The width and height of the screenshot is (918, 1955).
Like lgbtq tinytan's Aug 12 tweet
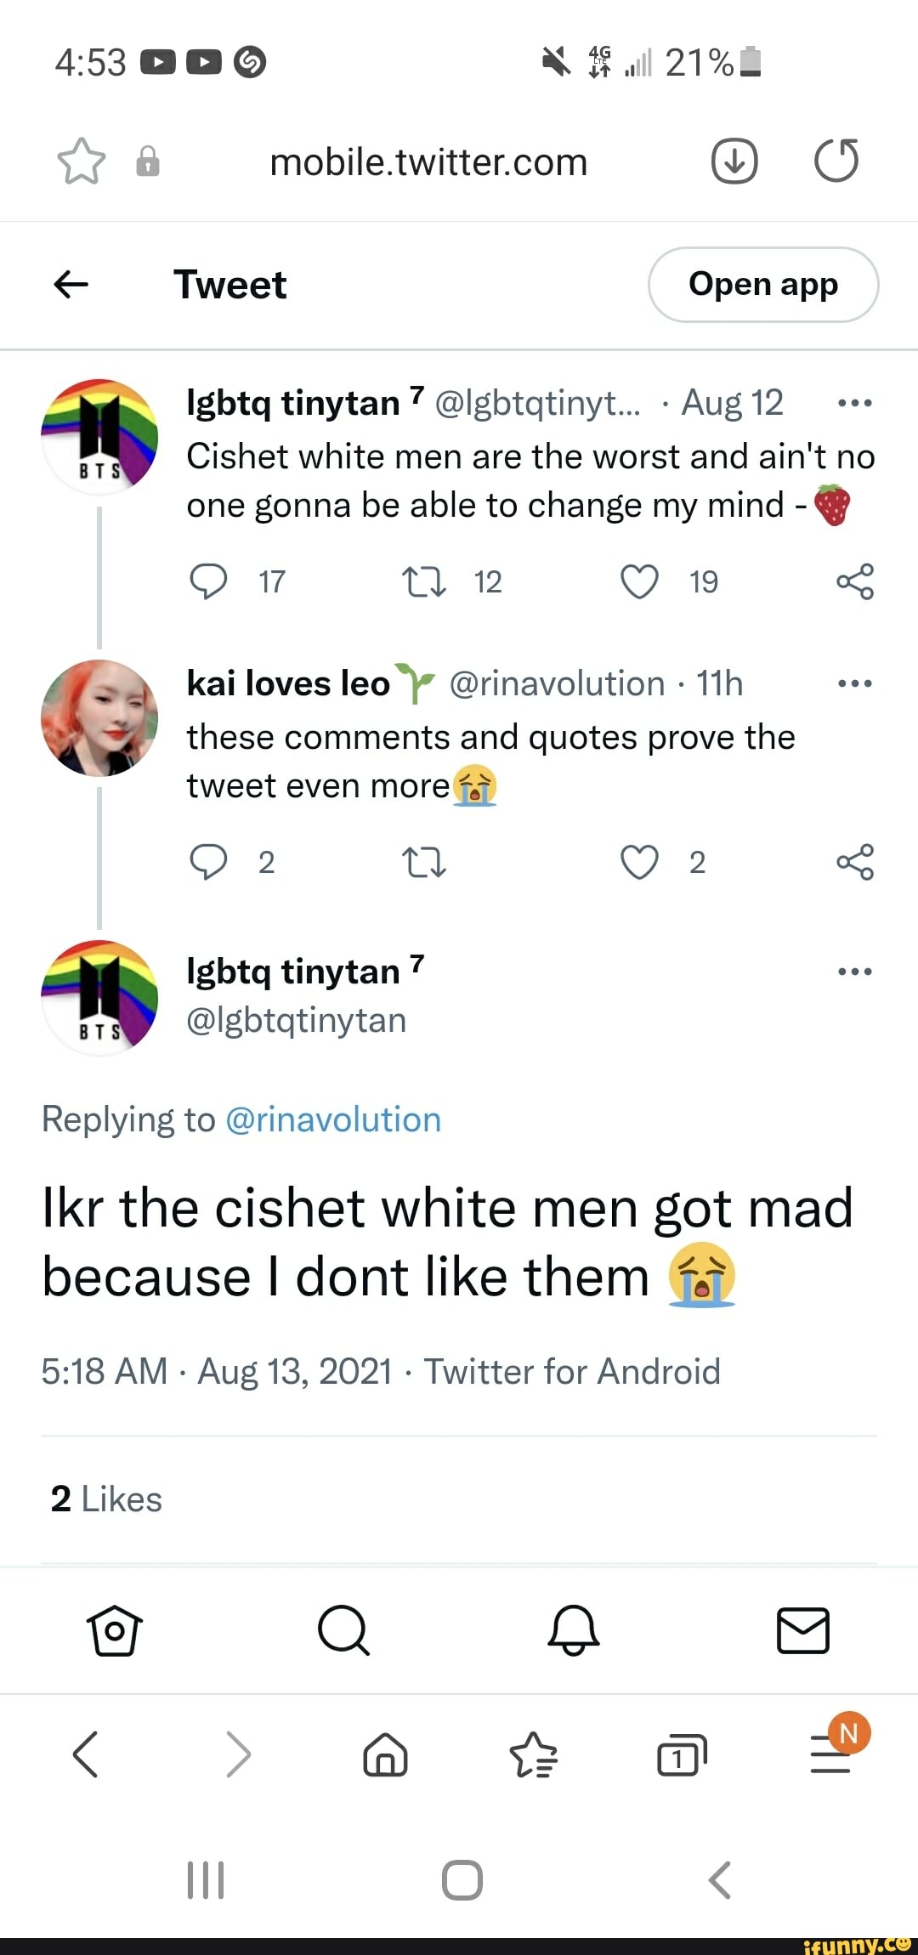point(639,582)
